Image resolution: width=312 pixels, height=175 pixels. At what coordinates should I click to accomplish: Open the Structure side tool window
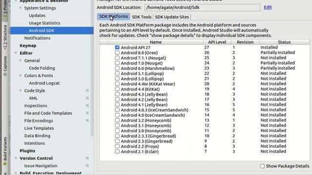[5, 37]
